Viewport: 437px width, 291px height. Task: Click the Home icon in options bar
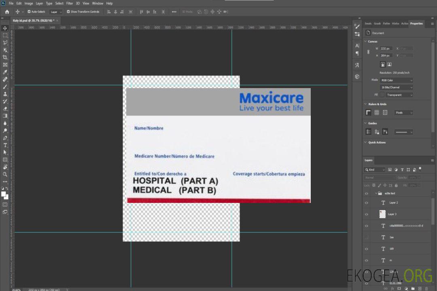(7, 12)
